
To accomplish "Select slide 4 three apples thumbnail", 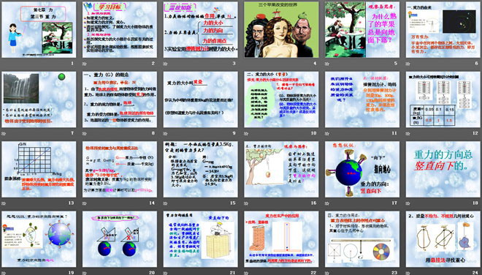I will coord(281,29).
